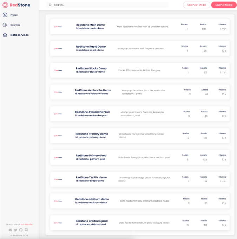
Task: Click the logo on RedStone Rapid Demo card
Action: click(x=58, y=48)
